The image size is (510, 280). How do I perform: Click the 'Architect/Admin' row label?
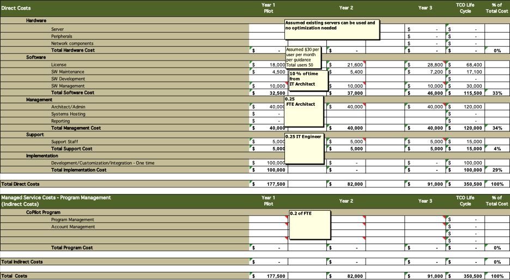[x=68, y=107]
